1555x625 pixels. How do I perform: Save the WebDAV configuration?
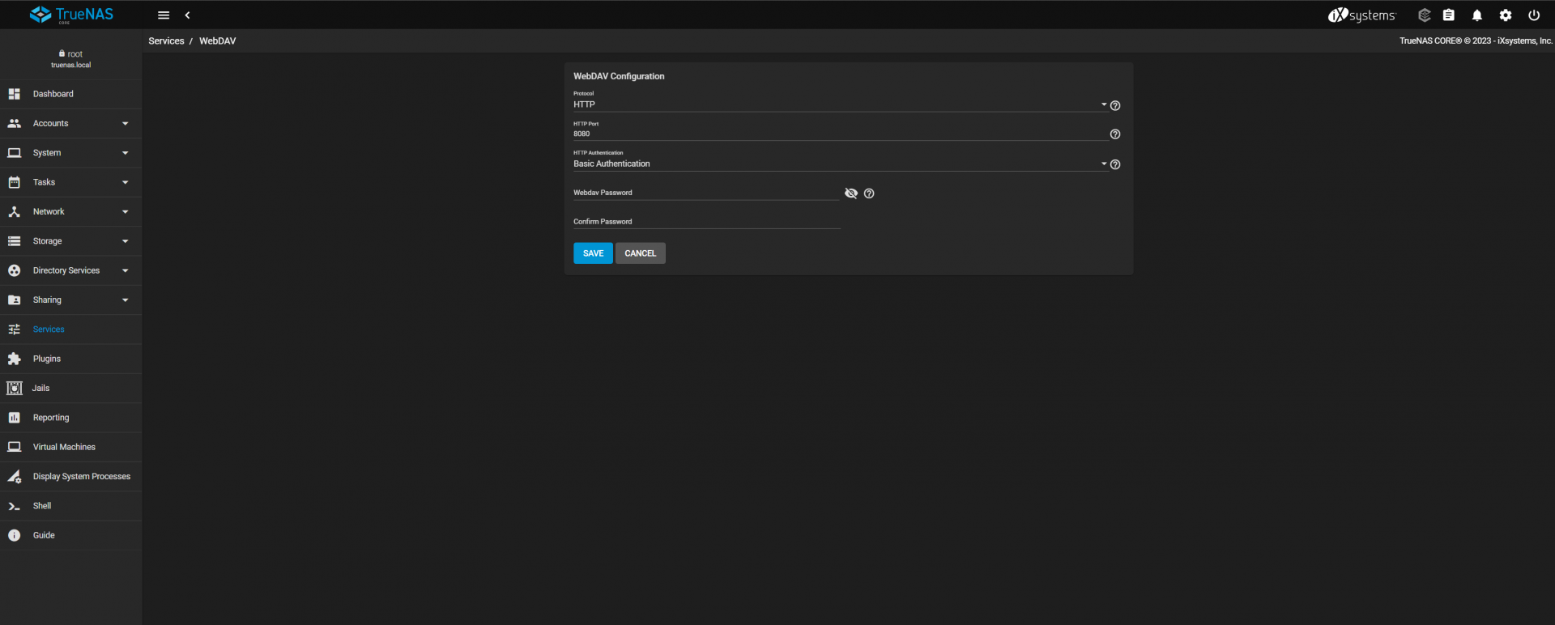[x=593, y=253]
